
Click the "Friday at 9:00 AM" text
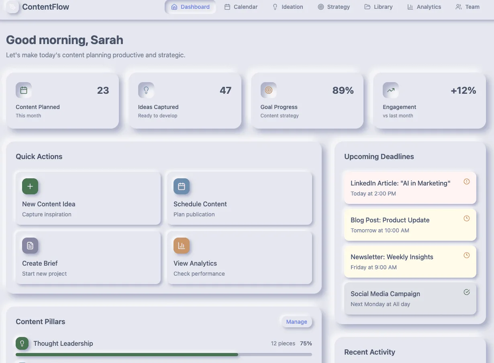374,267
